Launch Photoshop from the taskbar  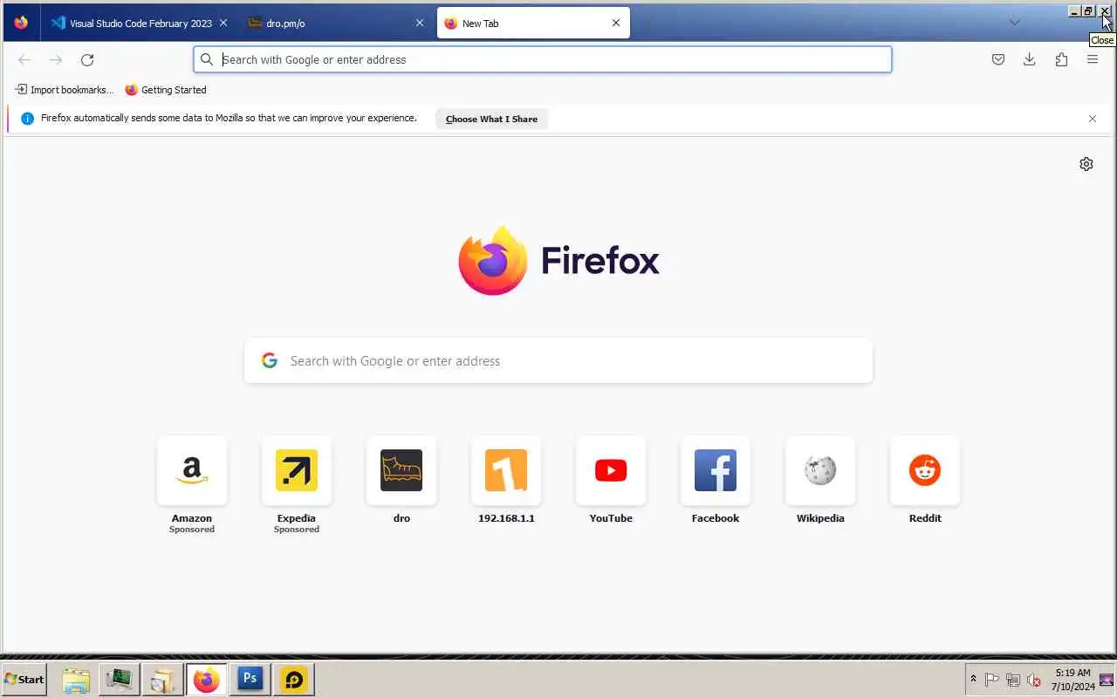[x=250, y=679]
